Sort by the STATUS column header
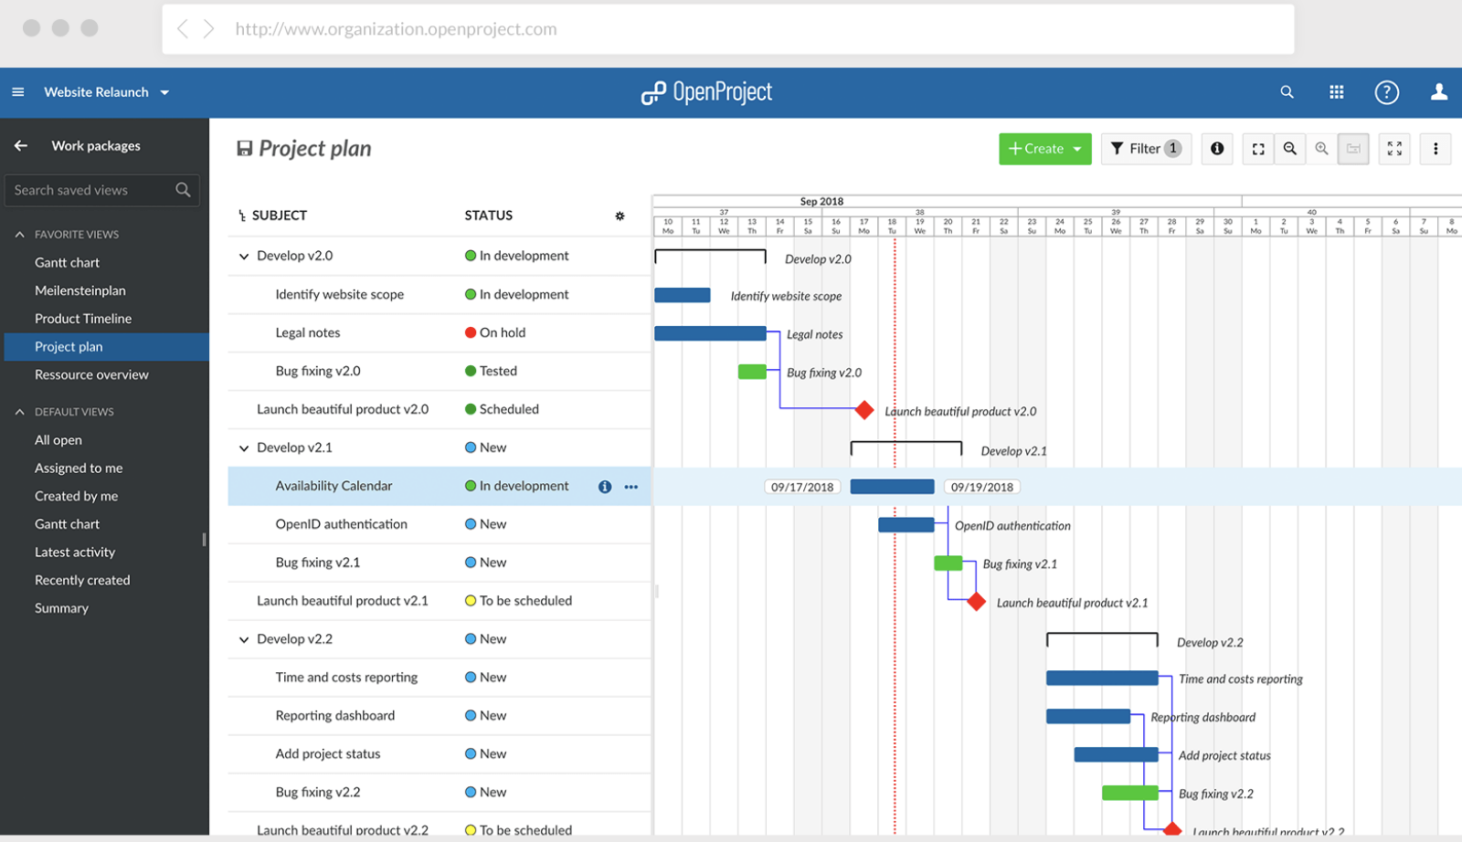The width and height of the screenshot is (1462, 842). pyautogui.click(x=489, y=216)
